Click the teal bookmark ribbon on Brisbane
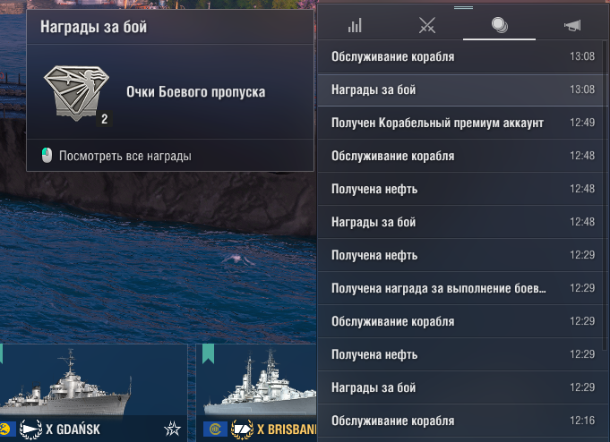 pos(208,353)
